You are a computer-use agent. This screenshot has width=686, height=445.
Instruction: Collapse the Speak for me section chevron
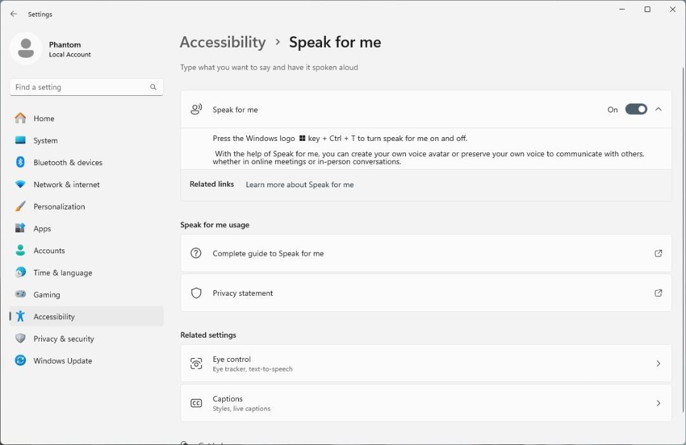[x=659, y=109]
